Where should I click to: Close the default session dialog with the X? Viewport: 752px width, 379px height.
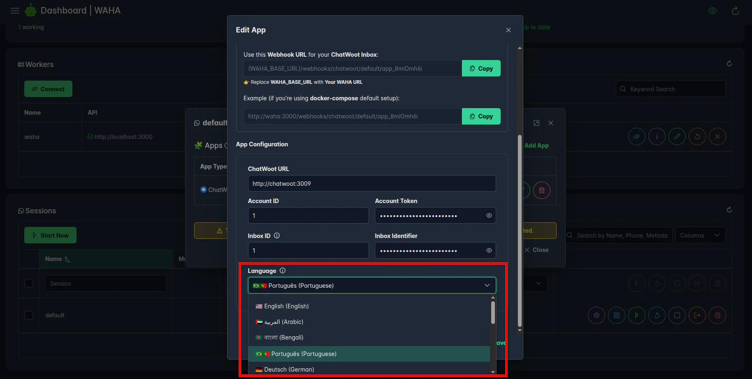point(551,123)
